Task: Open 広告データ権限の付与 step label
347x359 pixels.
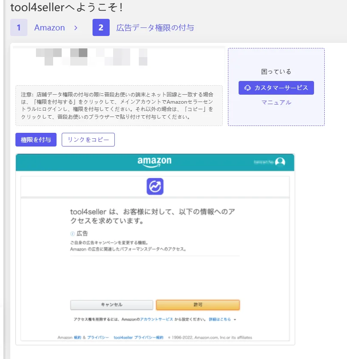Action: [155, 28]
